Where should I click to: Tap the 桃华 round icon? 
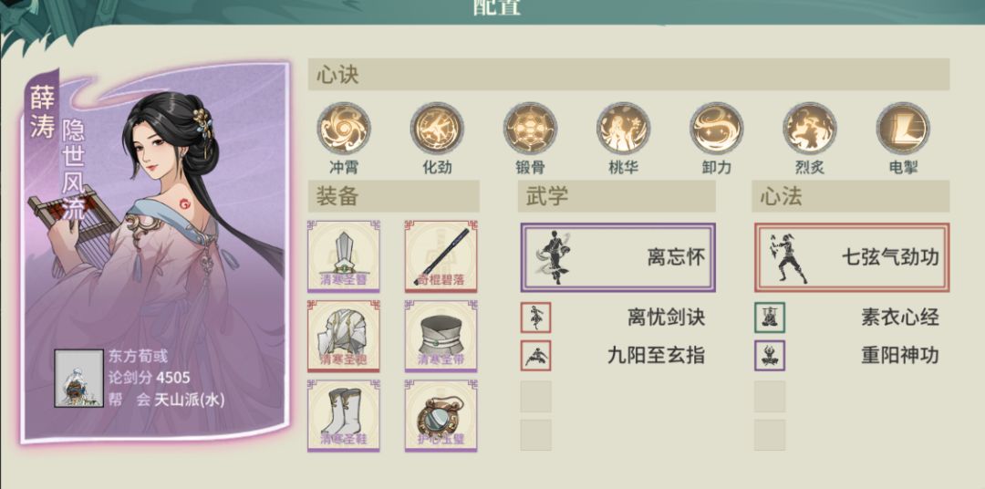tap(623, 129)
